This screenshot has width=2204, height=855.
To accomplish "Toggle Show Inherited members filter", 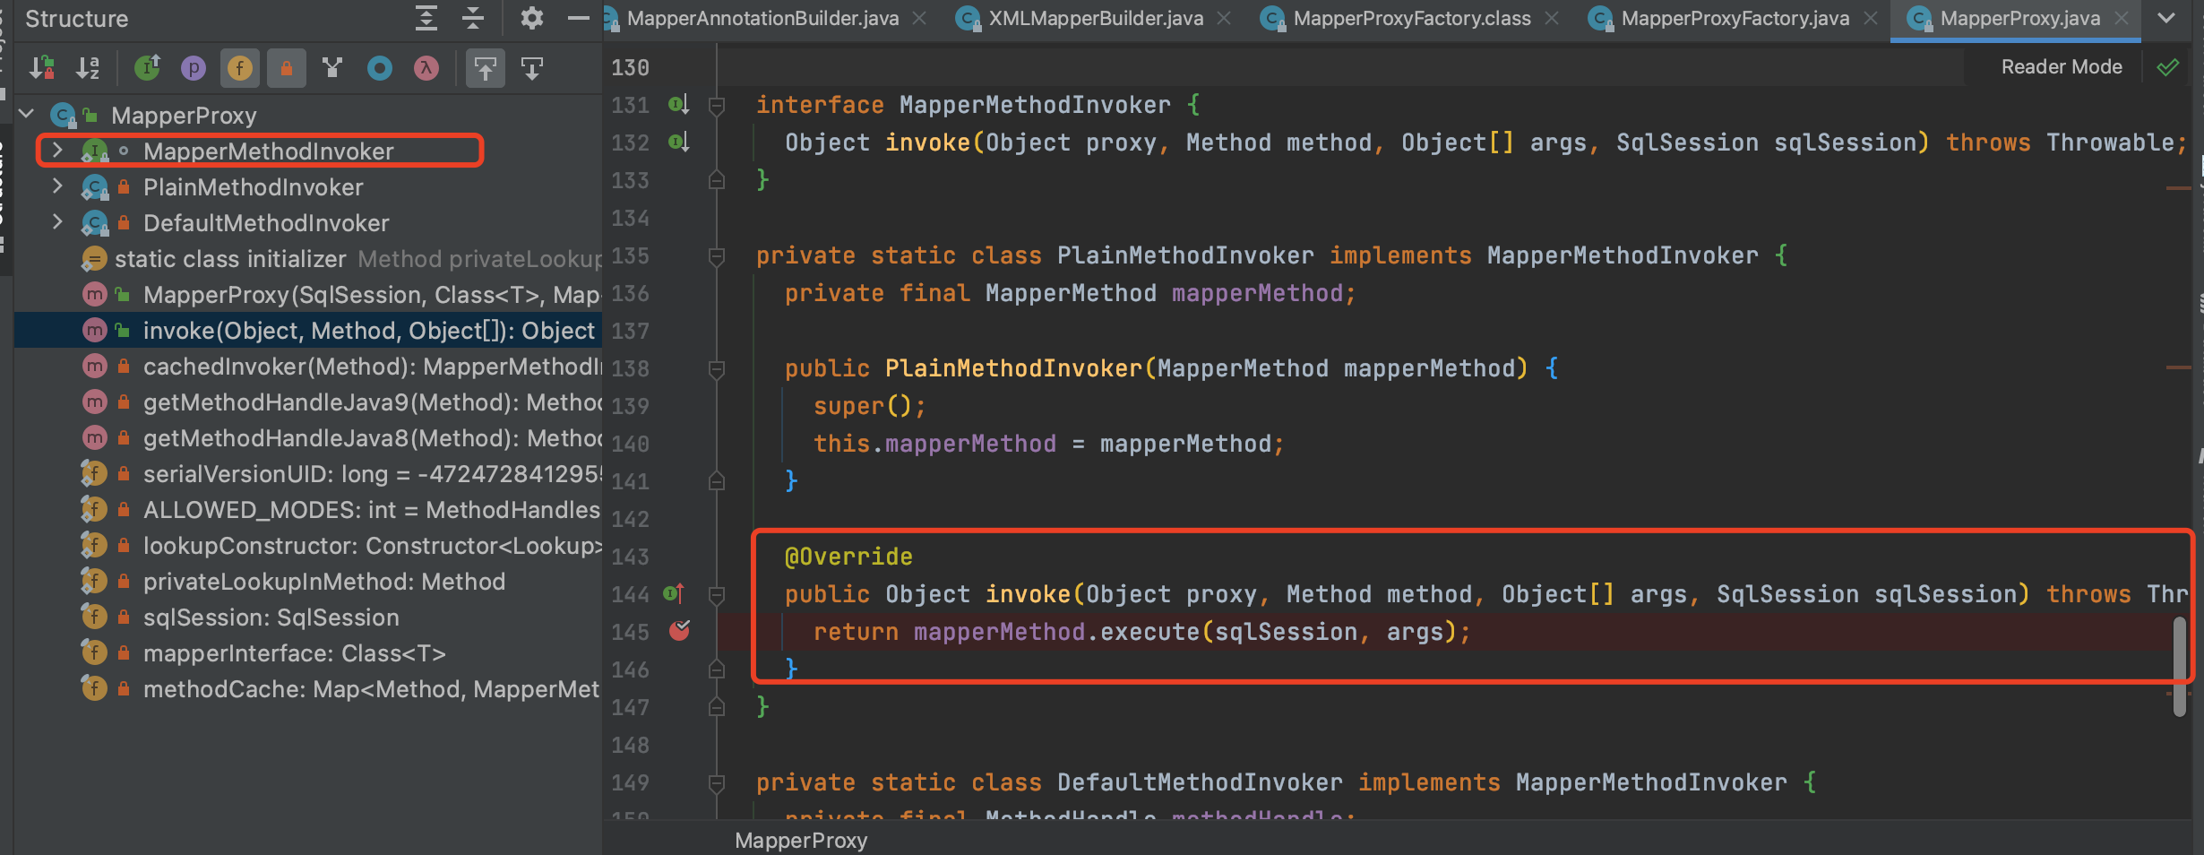I will click(x=147, y=68).
